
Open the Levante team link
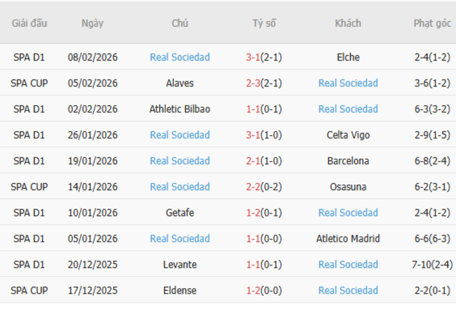pos(180,265)
